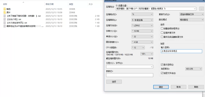
Task: Click the 2025/12/13 10:55 date cell
Action: (54, 9)
